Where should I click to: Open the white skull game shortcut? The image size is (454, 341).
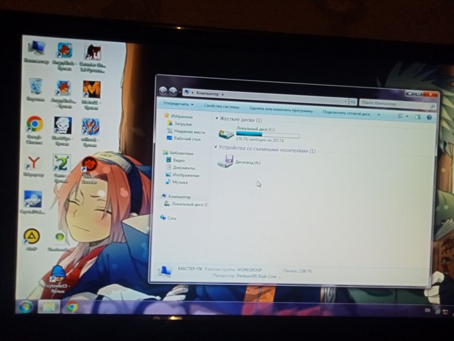pos(63,132)
